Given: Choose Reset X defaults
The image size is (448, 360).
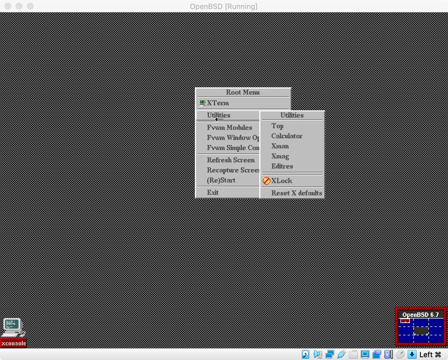Looking at the screenshot, I should pyautogui.click(x=292, y=193).
